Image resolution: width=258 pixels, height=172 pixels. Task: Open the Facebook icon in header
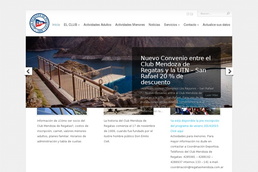(192, 14)
